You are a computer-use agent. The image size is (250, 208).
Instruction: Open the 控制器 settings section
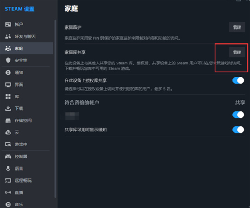click(x=27, y=156)
